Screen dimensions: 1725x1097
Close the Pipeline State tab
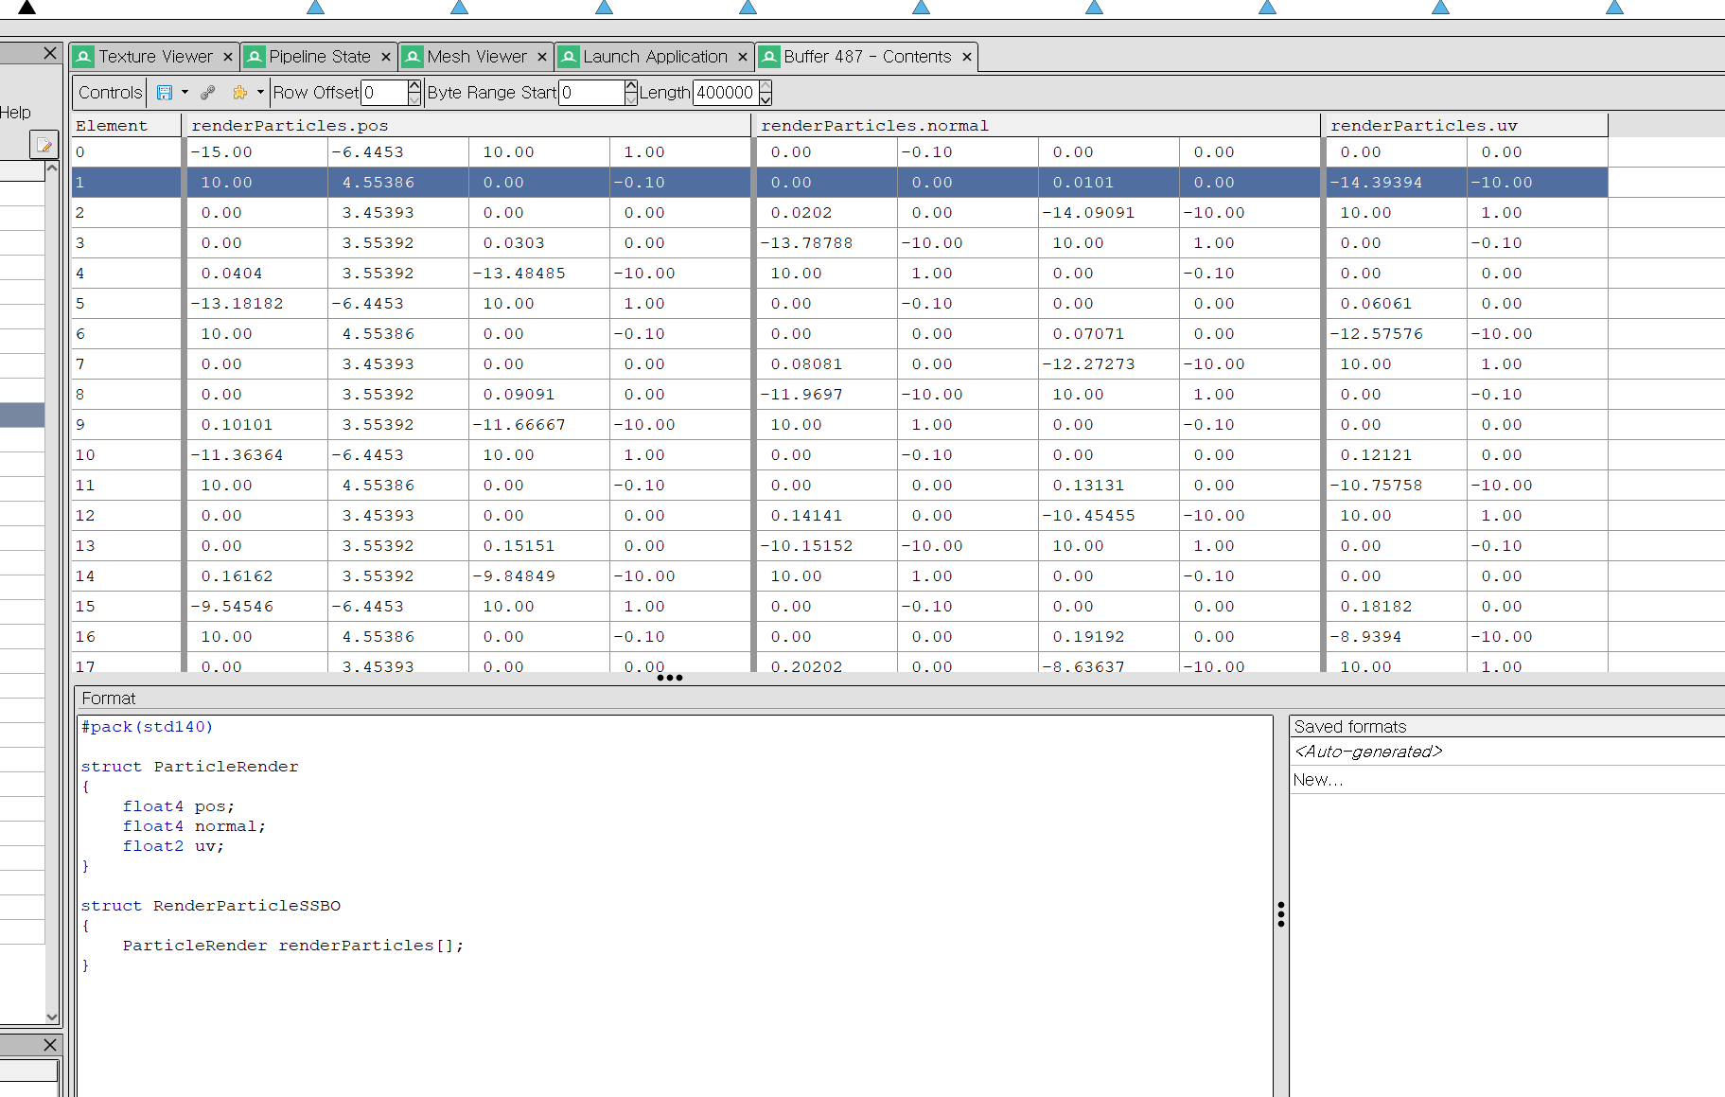point(386,57)
